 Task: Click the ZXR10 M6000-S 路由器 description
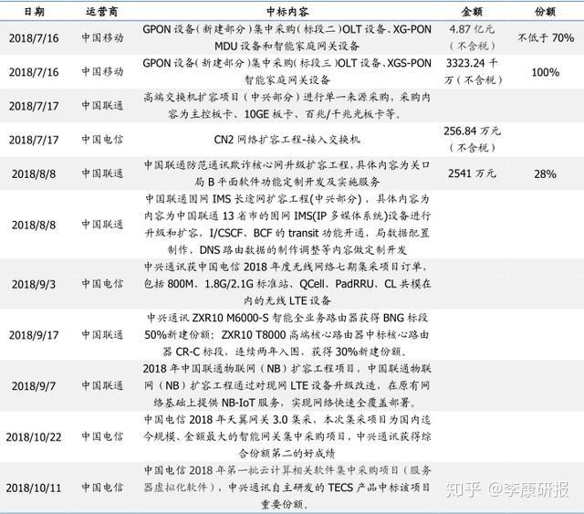[287, 334]
